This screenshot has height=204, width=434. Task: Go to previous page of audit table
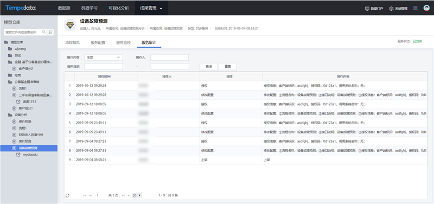(x=90, y=195)
